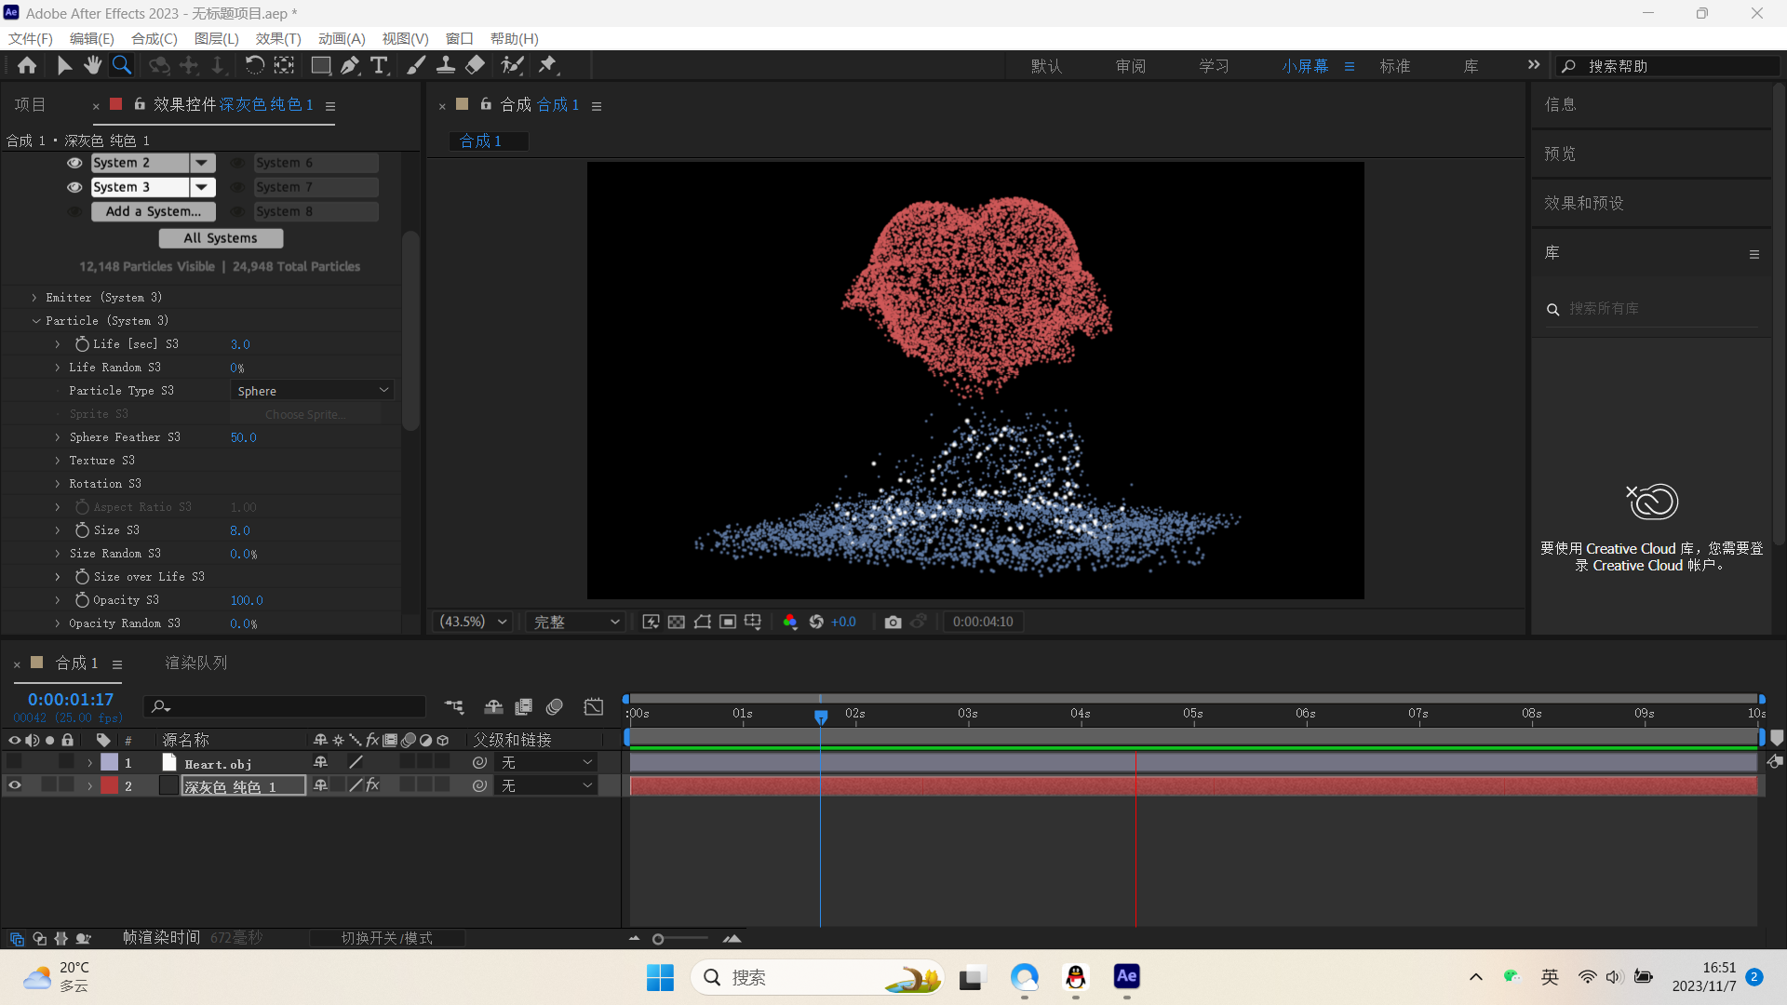Open the QQ penguin taskbar icon
This screenshot has width=1787, height=1005.
pyautogui.click(x=1076, y=977)
